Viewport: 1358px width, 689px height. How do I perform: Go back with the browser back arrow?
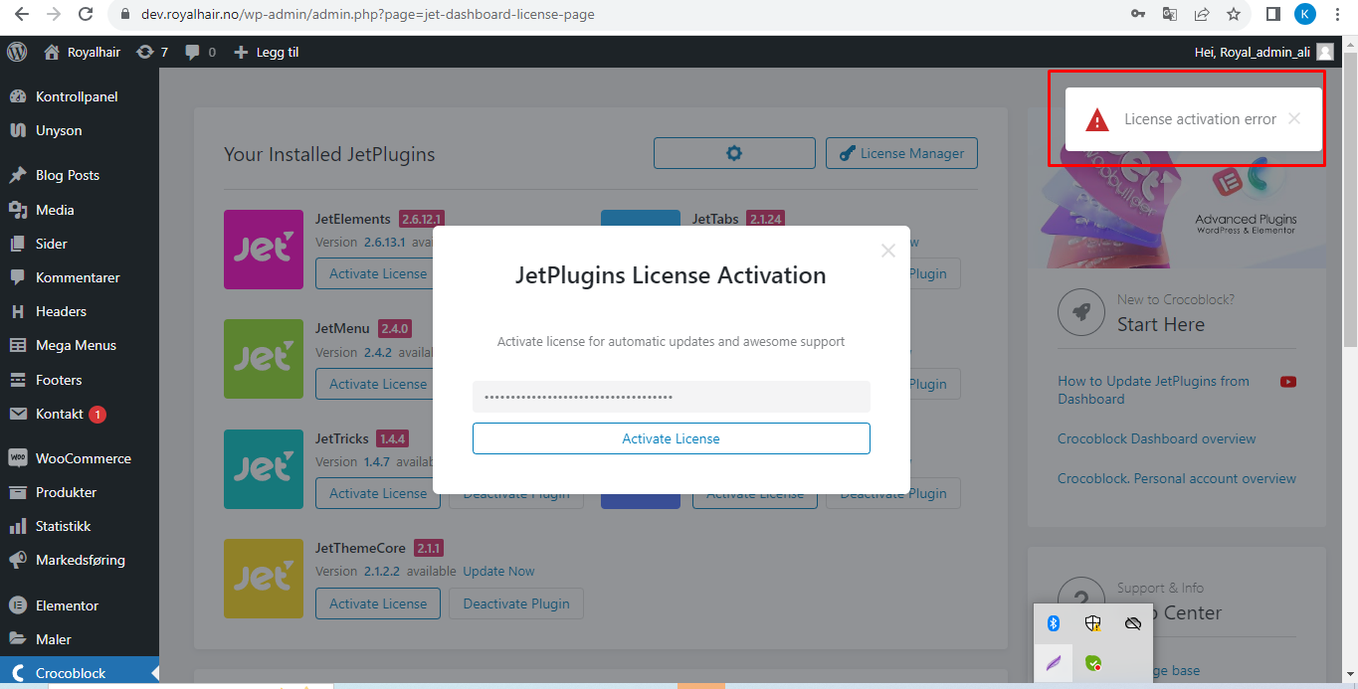pos(22,15)
